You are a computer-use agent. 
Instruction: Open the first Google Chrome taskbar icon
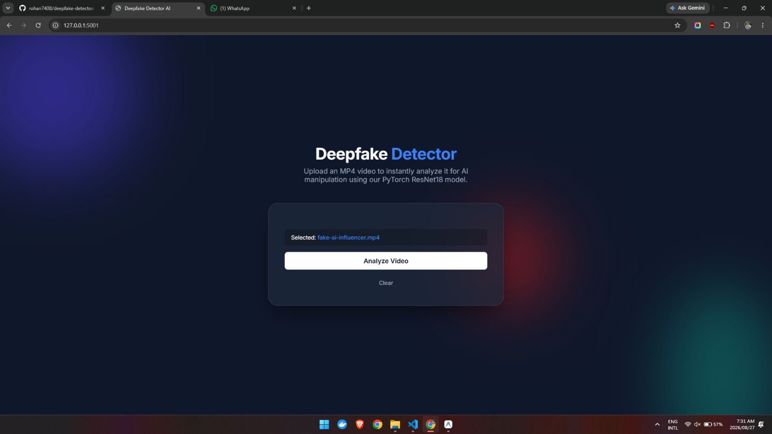pos(378,424)
